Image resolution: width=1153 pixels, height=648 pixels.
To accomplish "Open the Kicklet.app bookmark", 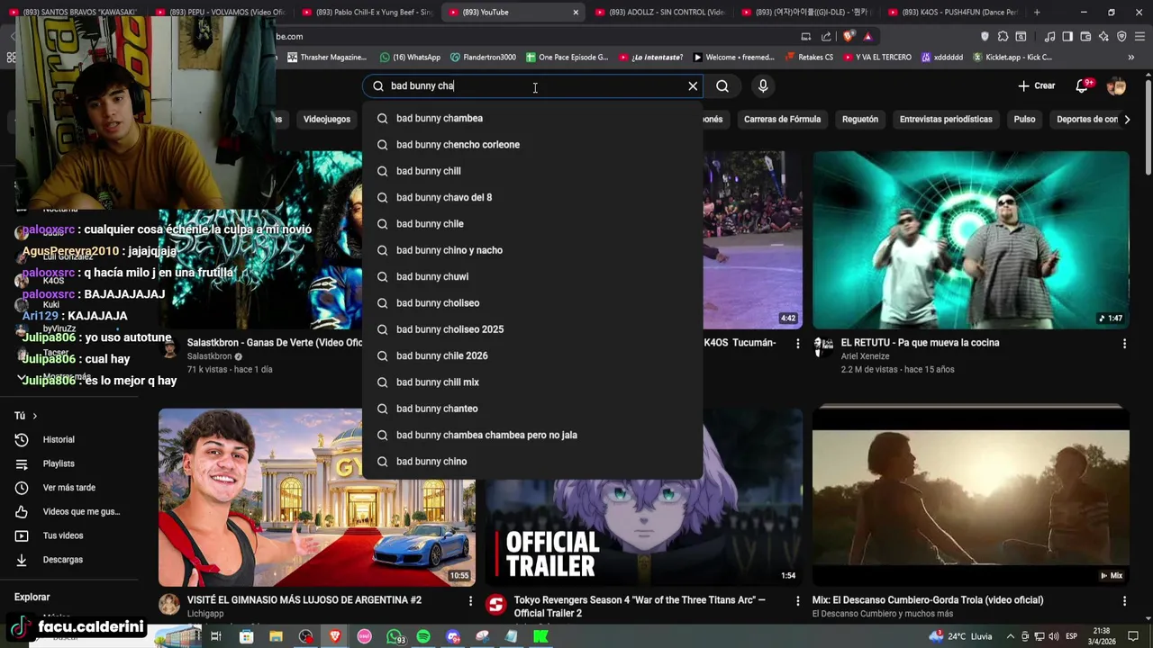I will pyautogui.click(x=1012, y=58).
